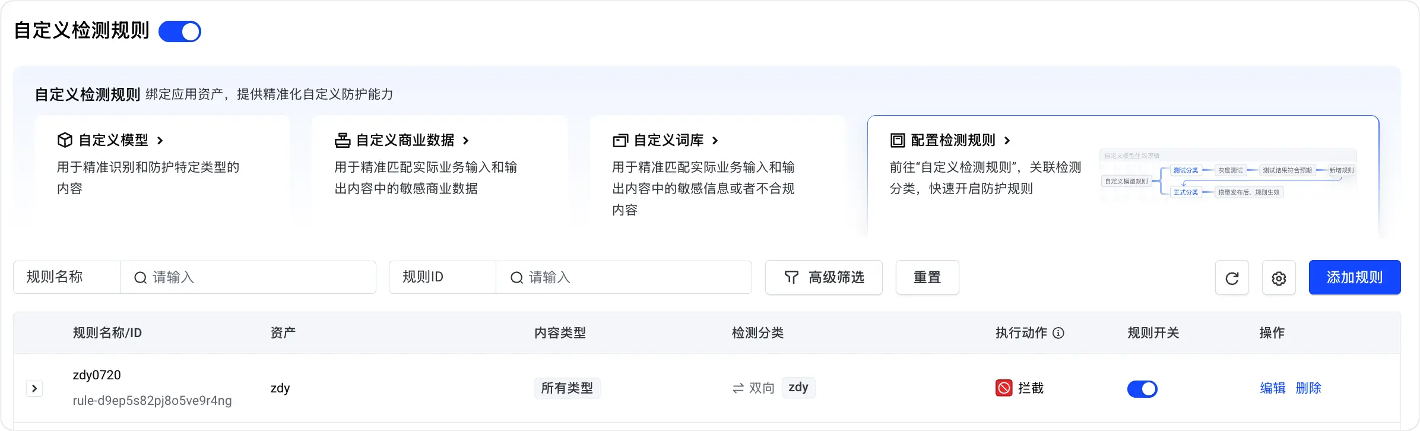This screenshot has height=431, width=1420.
Task: Click the zdy asset cell
Action: coord(280,388)
